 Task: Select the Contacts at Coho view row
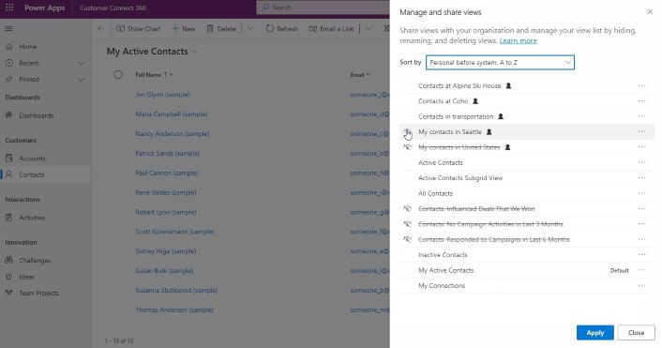[527, 101]
